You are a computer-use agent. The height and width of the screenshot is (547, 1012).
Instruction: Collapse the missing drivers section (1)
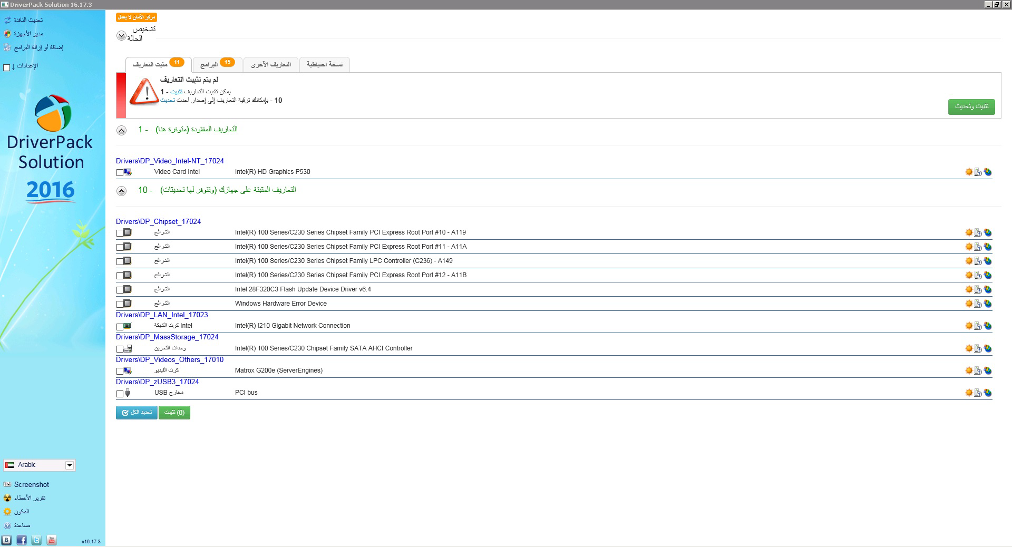coord(122,130)
